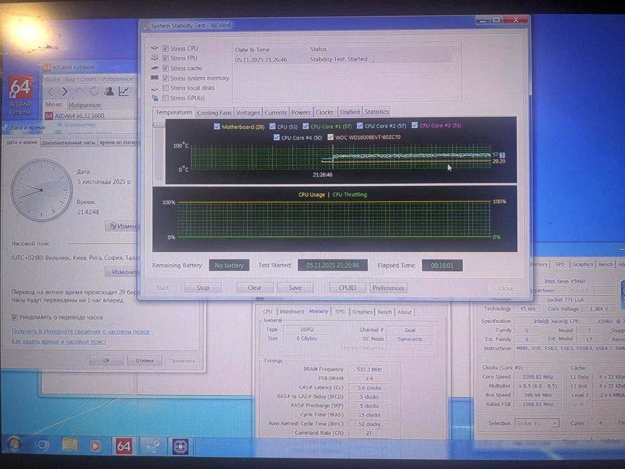Viewport: 625px width, 469px height.
Task: Stop the stability test
Action: click(203, 287)
